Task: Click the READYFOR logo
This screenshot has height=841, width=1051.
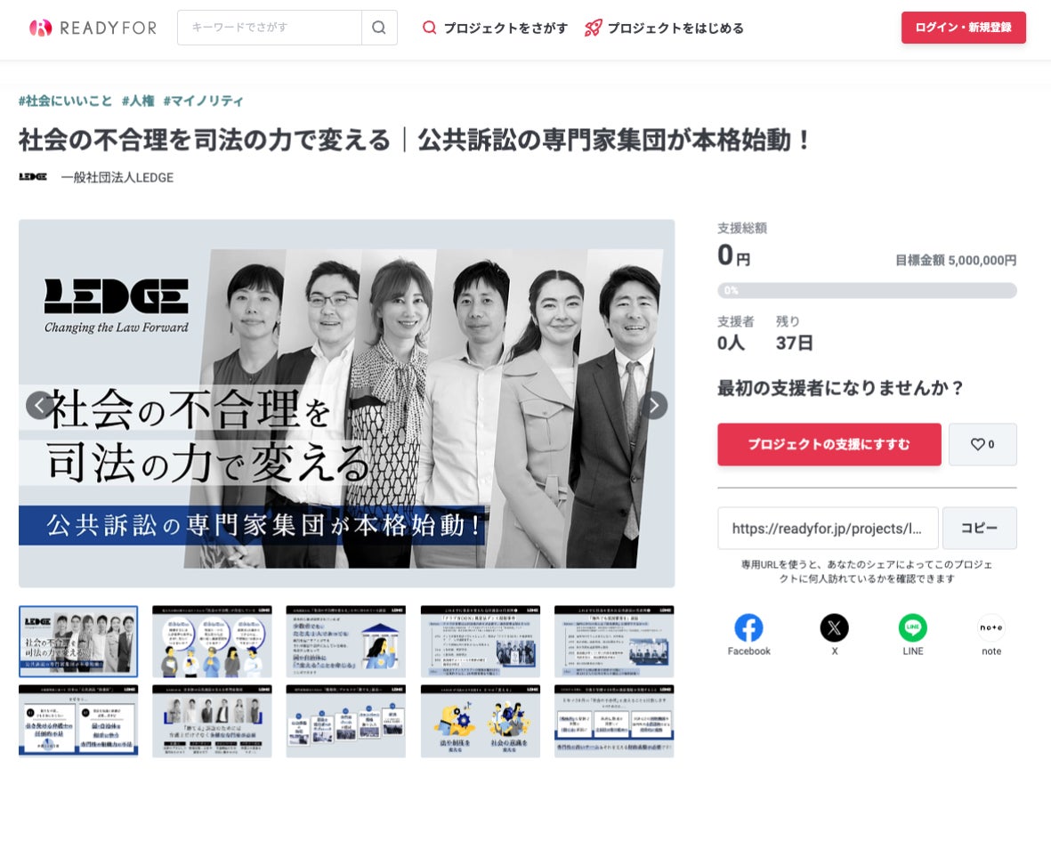Action: (x=93, y=28)
